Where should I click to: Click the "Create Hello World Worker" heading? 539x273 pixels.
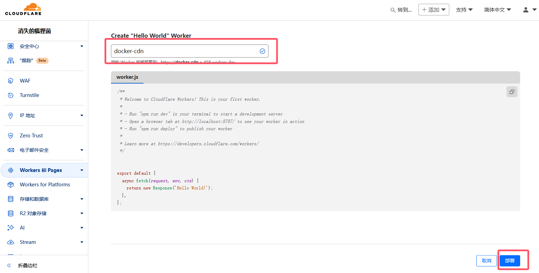151,36
